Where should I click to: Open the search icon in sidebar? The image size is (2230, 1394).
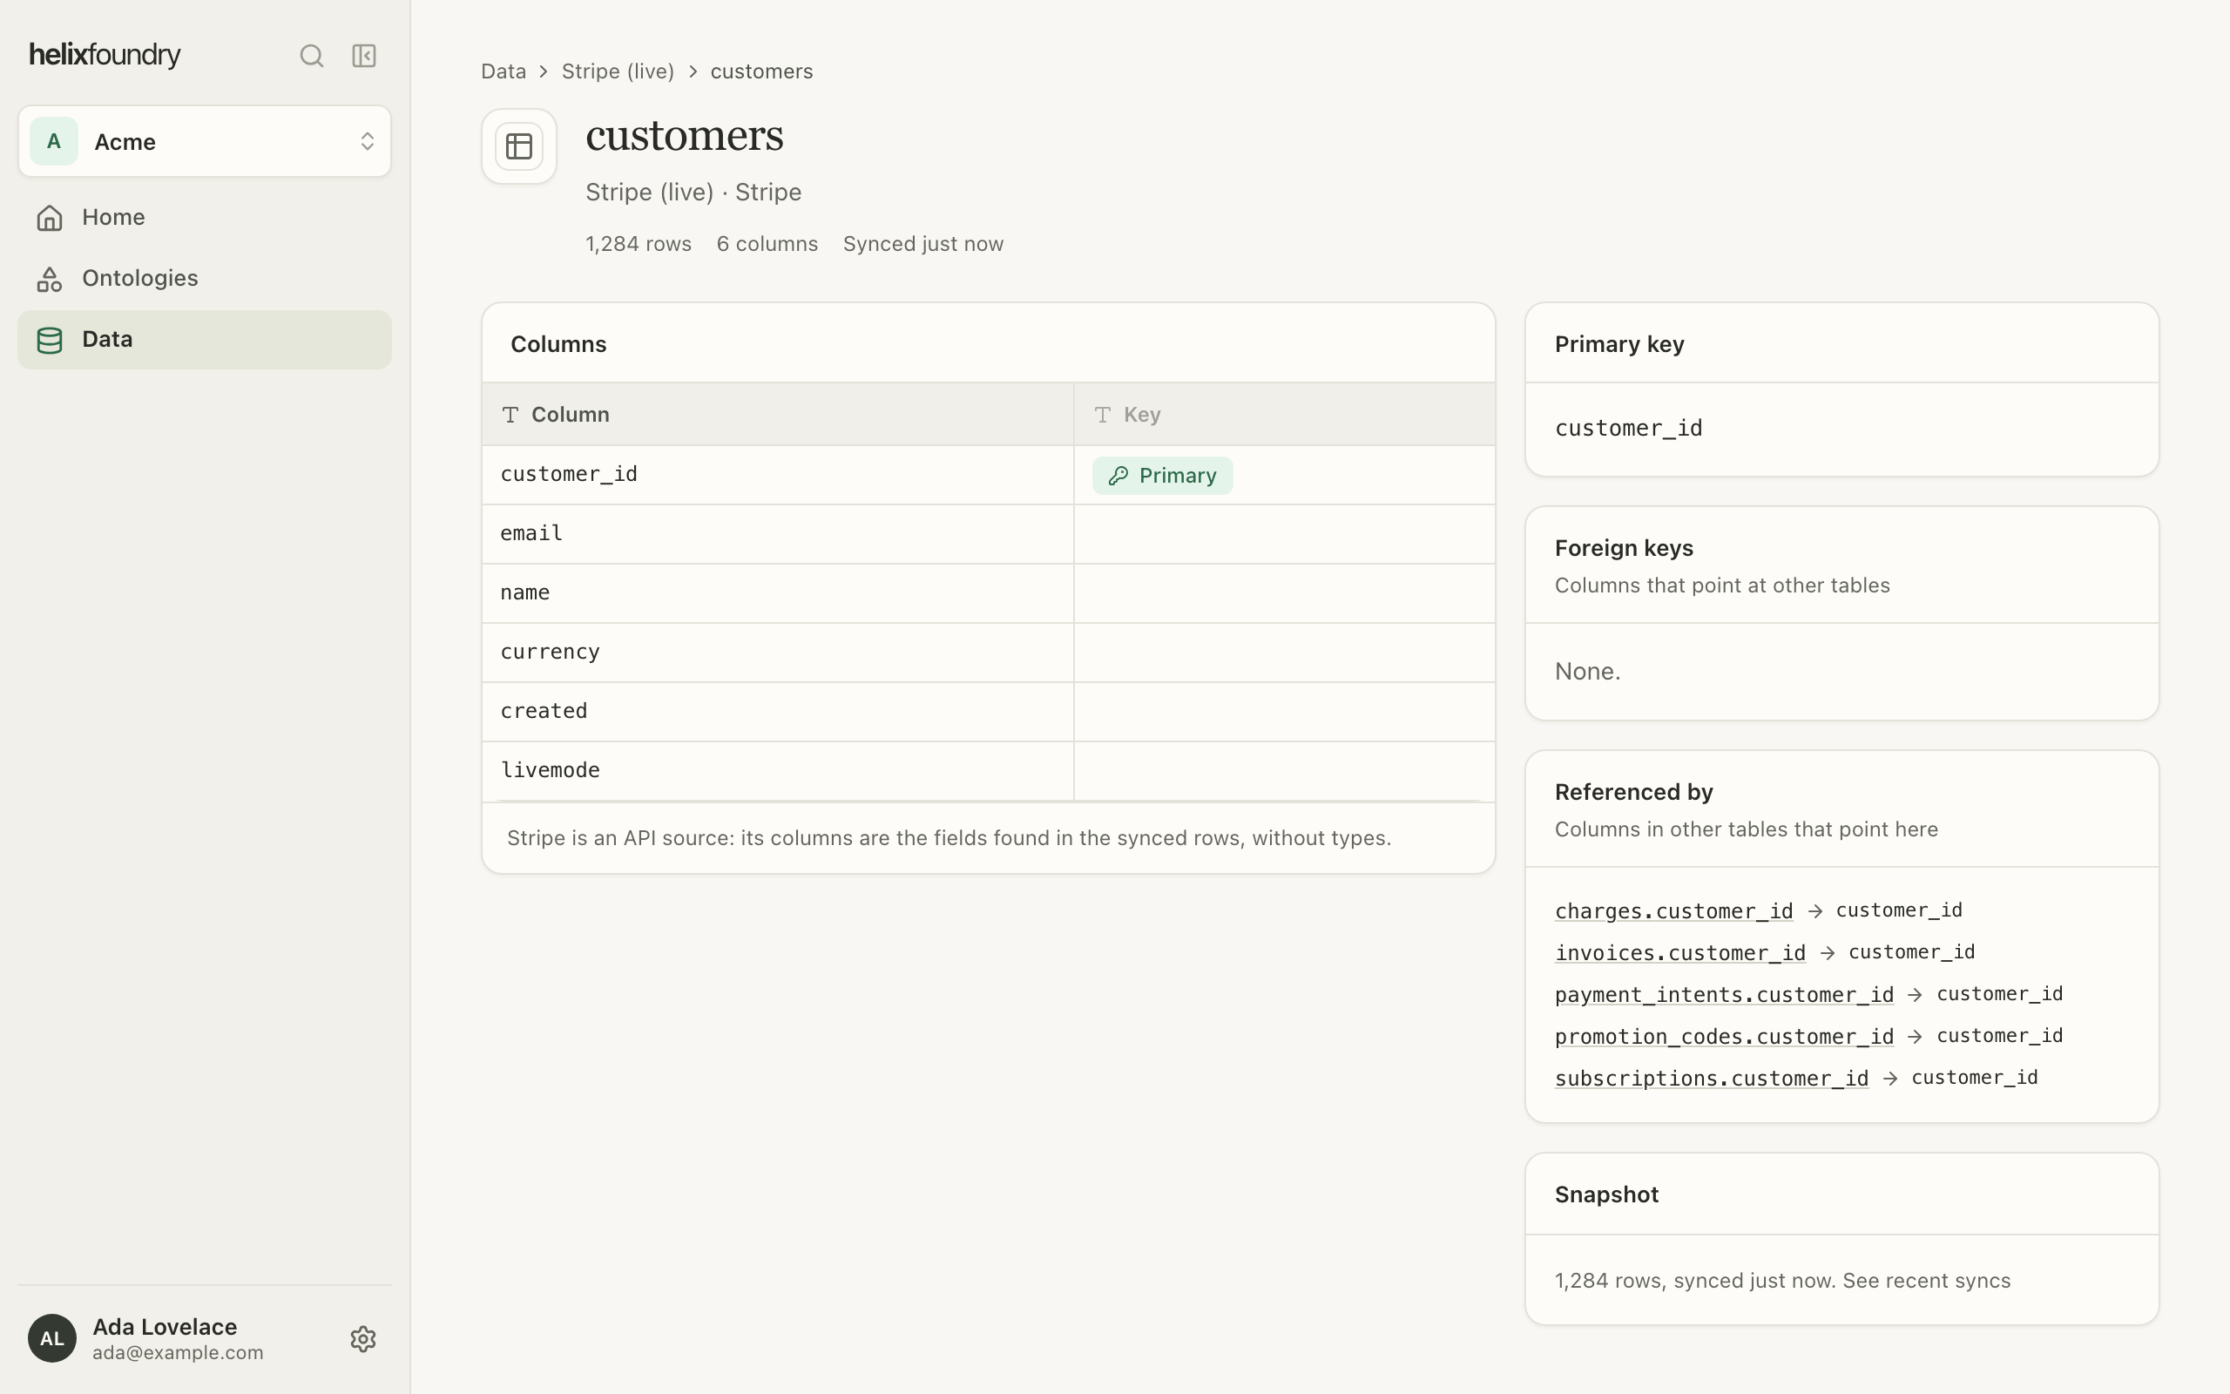312,57
